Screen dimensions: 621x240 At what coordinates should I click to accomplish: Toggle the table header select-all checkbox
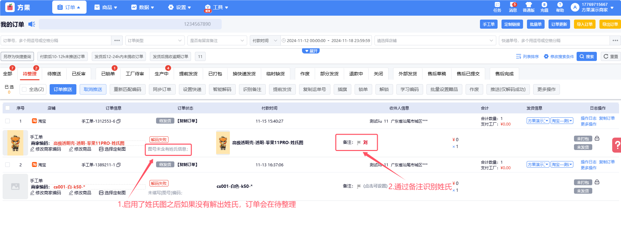coord(8,108)
